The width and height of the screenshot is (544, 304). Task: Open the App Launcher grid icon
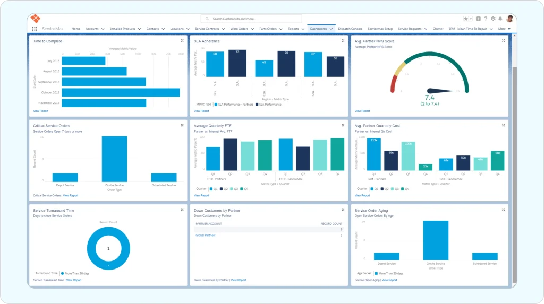point(35,29)
